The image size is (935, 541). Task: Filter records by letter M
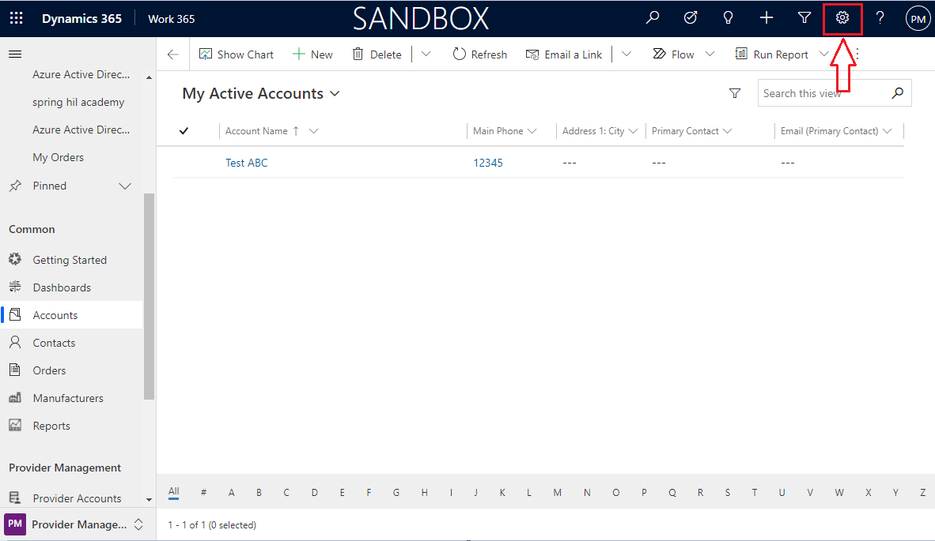tap(557, 492)
